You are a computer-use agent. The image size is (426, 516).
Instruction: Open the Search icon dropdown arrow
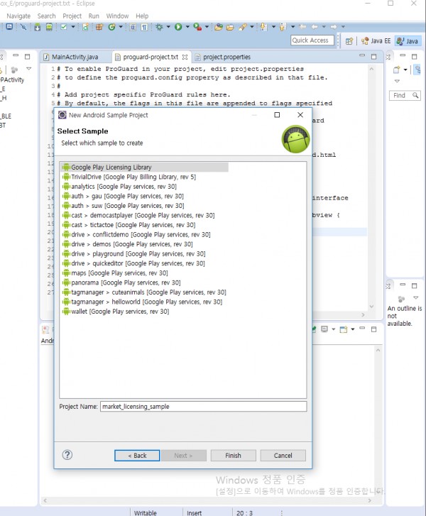click(252, 27)
